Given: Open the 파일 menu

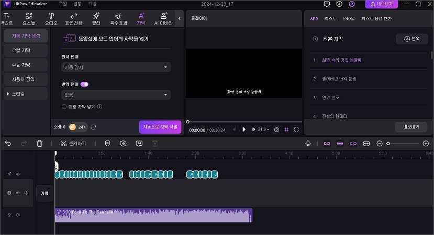Looking at the screenshot, I should coord(63,4).
